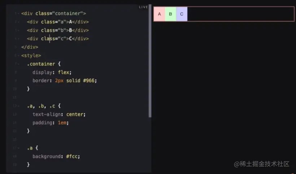This screenshot has height=174, width=296.
Task: Click the <style> tag in the code
Action: click(x=31, y=56)
